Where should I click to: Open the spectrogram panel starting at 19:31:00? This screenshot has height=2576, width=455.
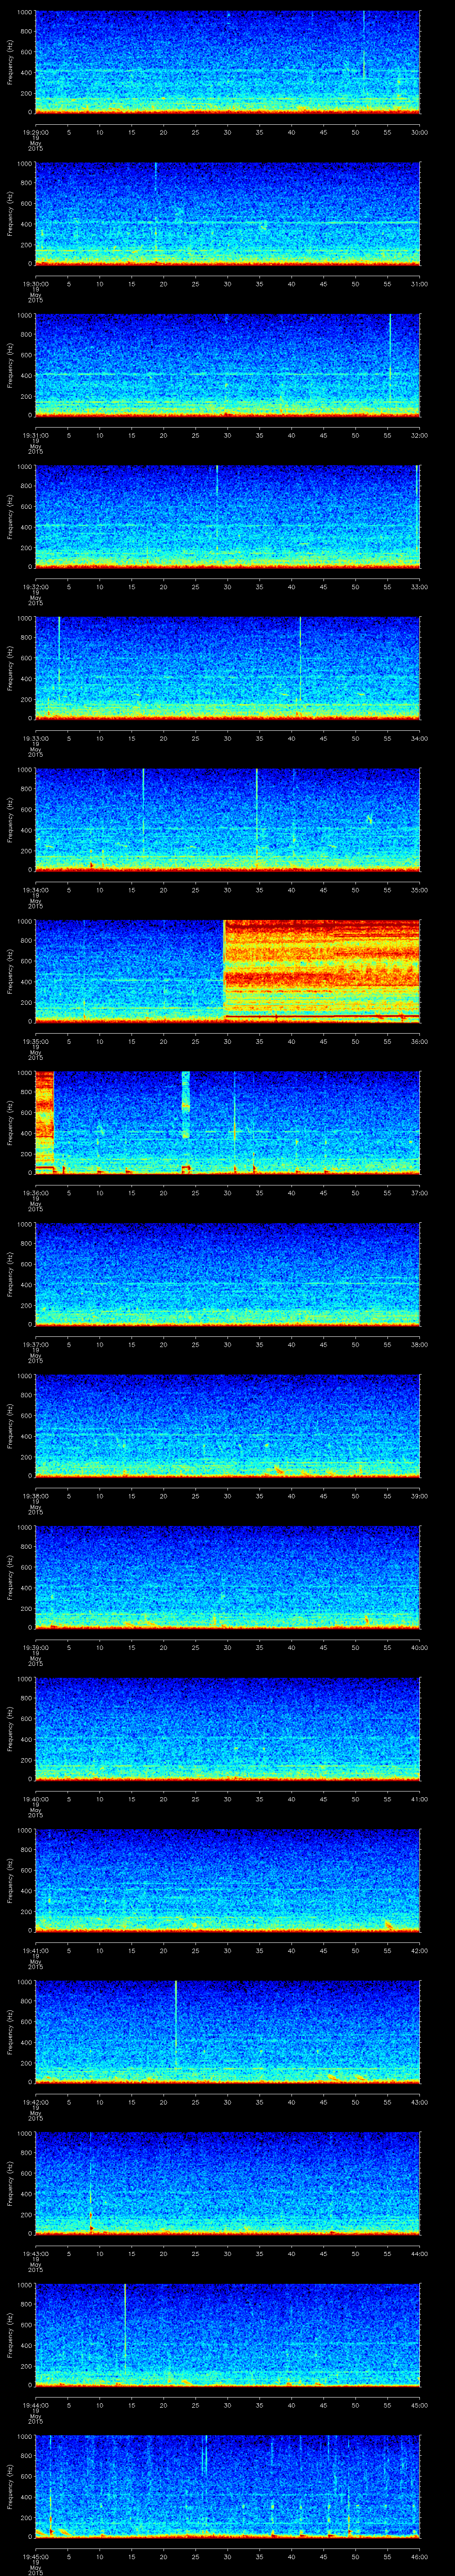227,365
